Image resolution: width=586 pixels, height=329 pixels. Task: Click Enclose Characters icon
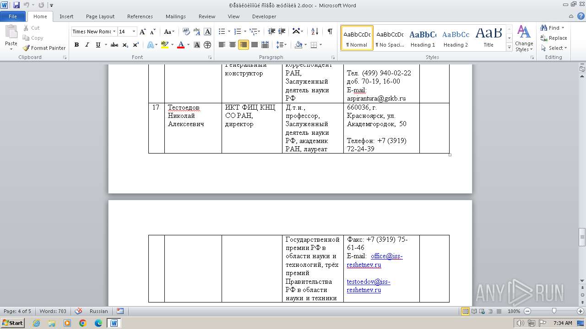pos(207,45)
